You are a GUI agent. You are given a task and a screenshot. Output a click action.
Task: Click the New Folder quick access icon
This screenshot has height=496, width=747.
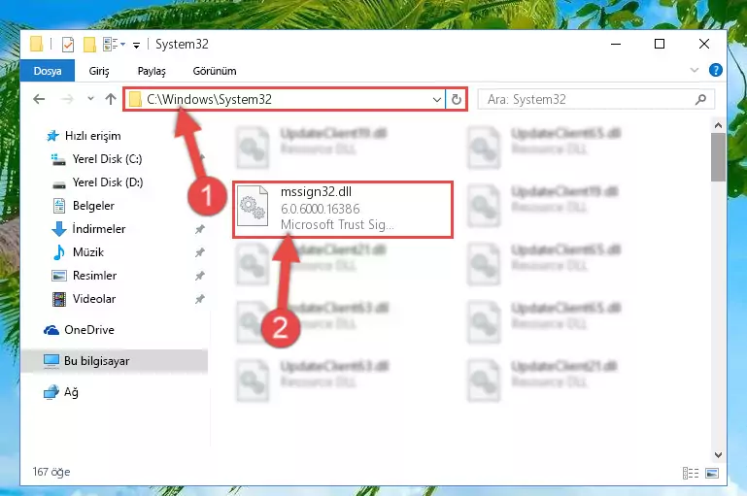point(89,45)
